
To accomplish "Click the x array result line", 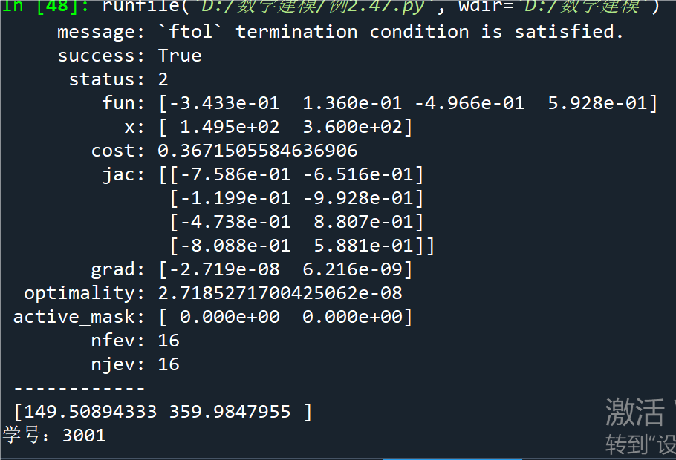I will [x=269, y=127].
